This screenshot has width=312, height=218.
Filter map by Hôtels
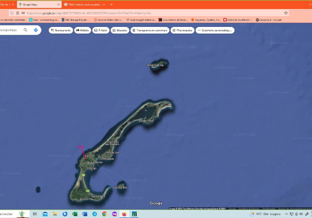[x=83, y=31]
